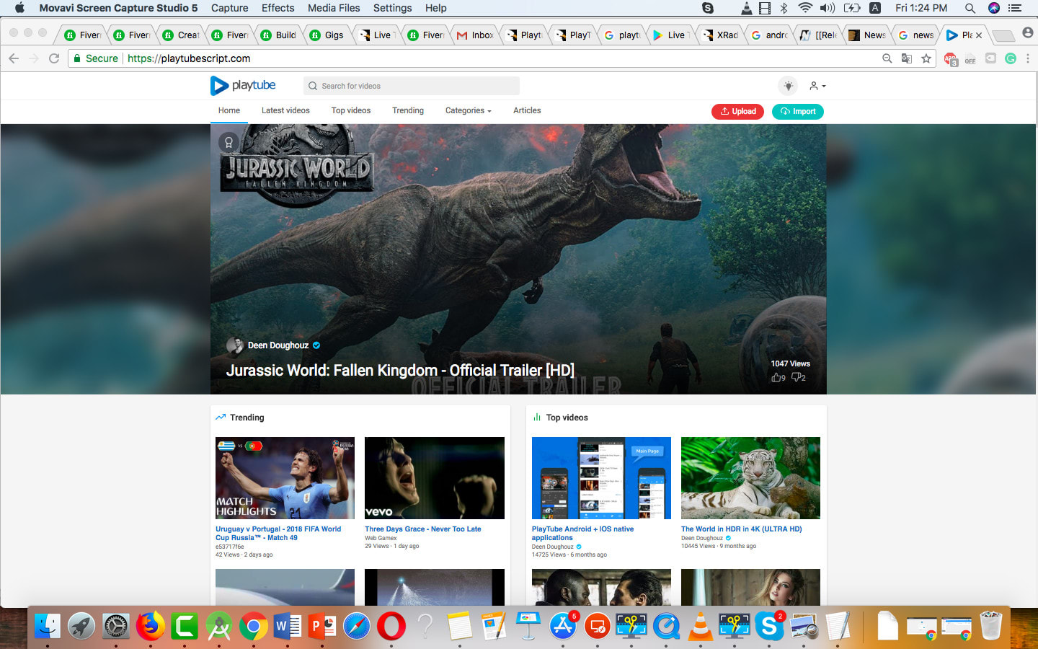Open the user account dropdown

point(817,86)
